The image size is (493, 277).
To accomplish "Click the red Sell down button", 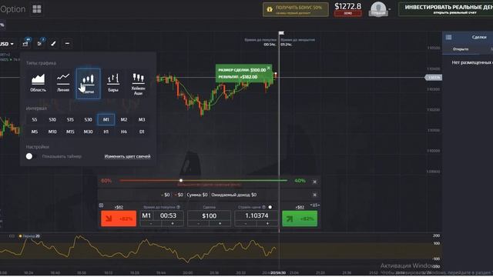I will [x=119, y=219].
